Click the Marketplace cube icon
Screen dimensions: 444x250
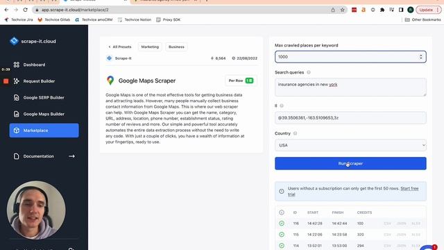(17, 131)
